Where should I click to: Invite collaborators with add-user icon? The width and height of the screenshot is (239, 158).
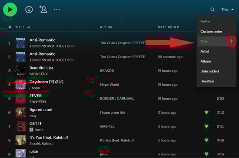(x=43, y=10)
